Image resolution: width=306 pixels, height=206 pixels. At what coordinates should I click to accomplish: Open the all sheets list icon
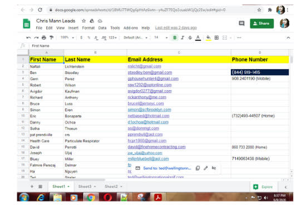(40, 187)
